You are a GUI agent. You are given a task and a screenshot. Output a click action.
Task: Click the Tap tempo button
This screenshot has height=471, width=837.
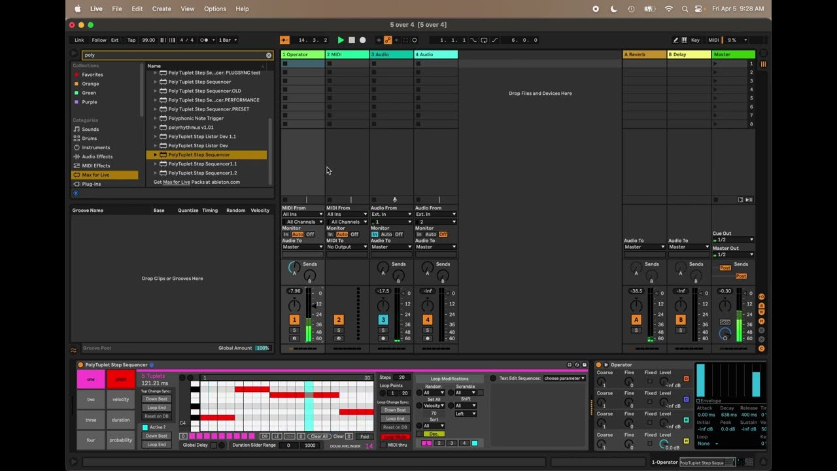[131, 40]
